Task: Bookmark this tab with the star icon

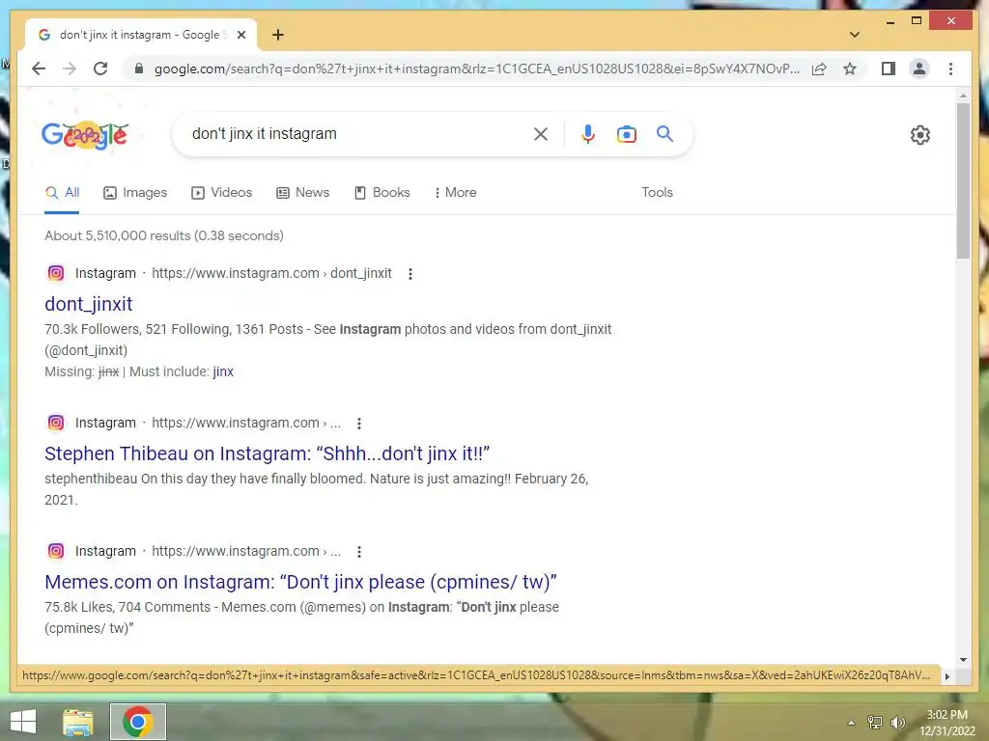Action: click(850, 69)
